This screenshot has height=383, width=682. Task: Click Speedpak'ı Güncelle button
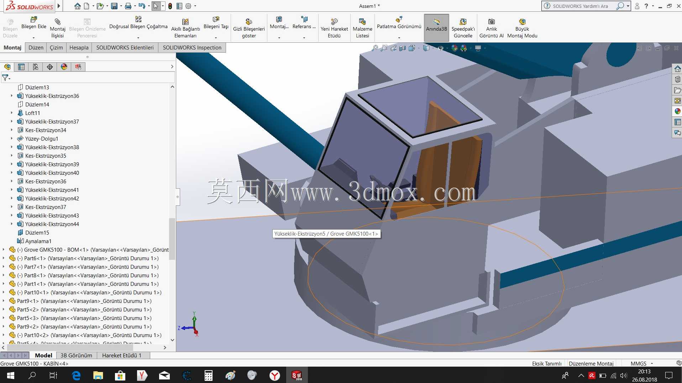pos(463,28)
